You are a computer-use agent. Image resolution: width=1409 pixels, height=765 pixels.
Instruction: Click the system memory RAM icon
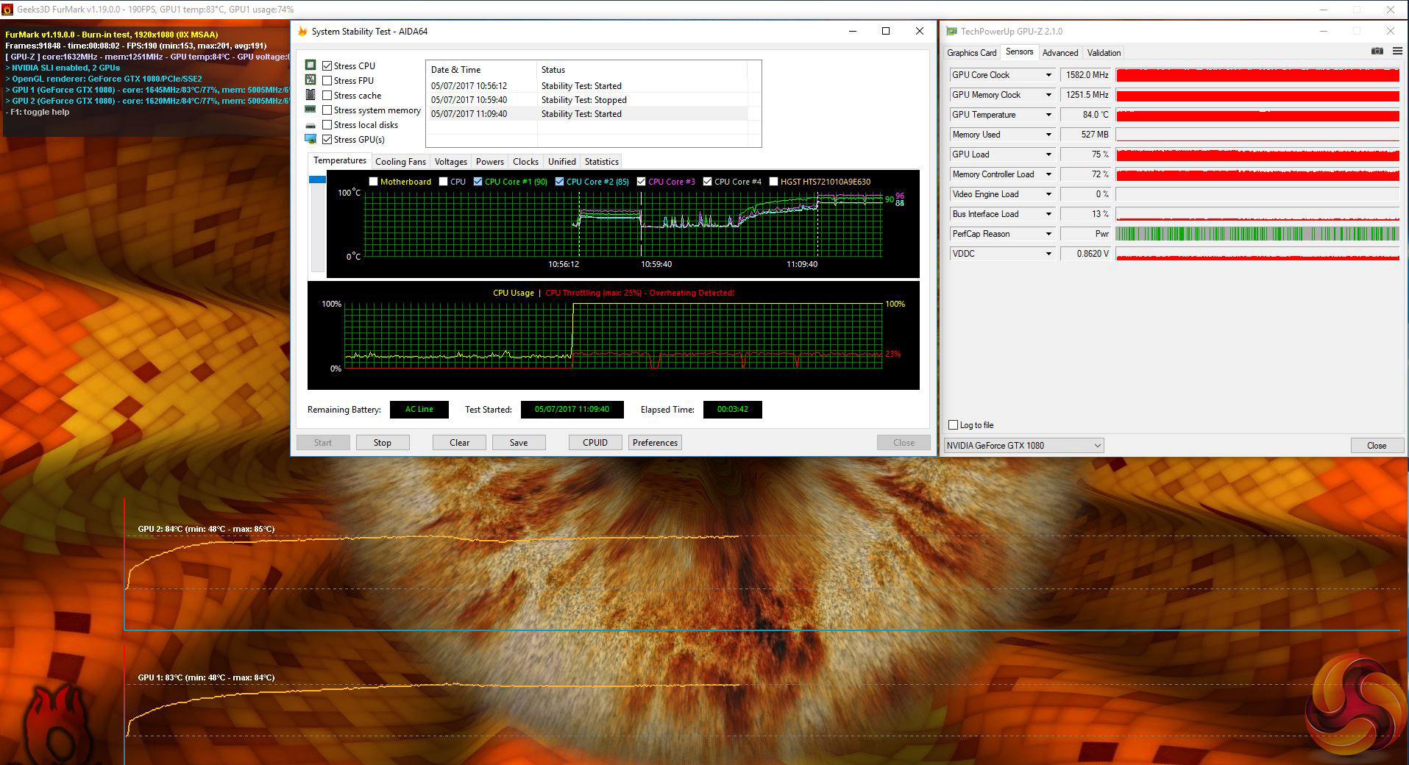(310, 110)
